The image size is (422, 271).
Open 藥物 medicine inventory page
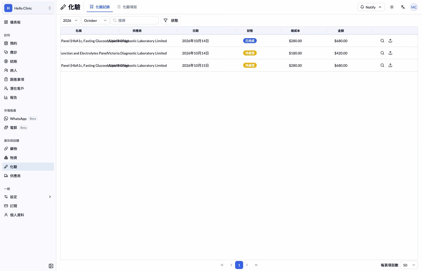[x=28, y=149]
